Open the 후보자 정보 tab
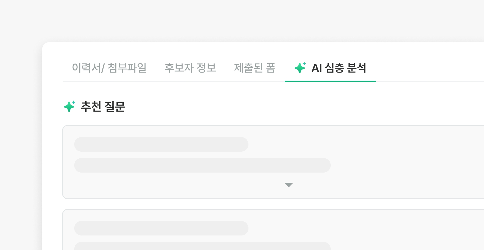 pyautogui.click(x=190, y=68)
